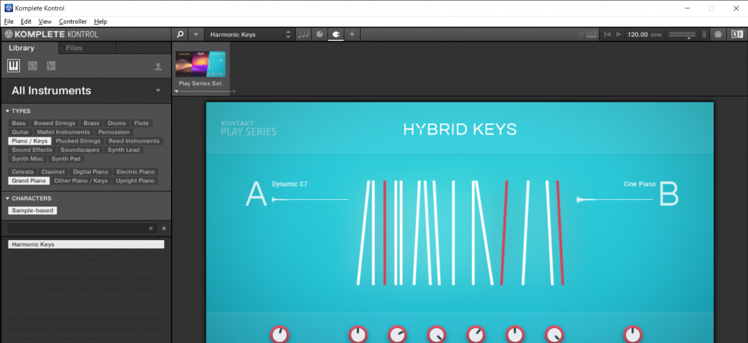Select the Instruments piano icon in Library
This screenshot has height=343, width=748.
pyautogui.click(x=13, y=66)
